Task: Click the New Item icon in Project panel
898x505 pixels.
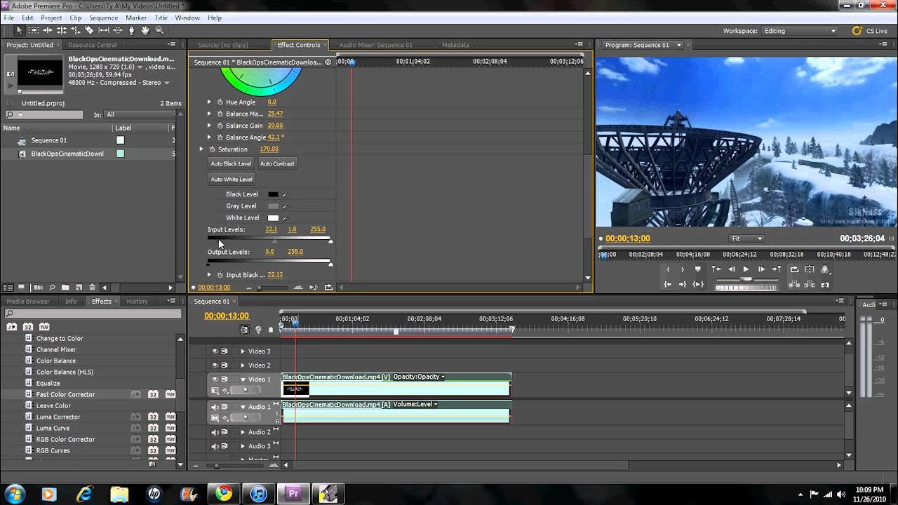Action: [79, 288]
